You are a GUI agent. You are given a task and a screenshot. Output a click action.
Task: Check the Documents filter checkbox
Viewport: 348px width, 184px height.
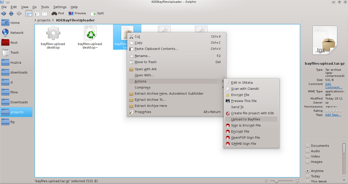point(308,146)
